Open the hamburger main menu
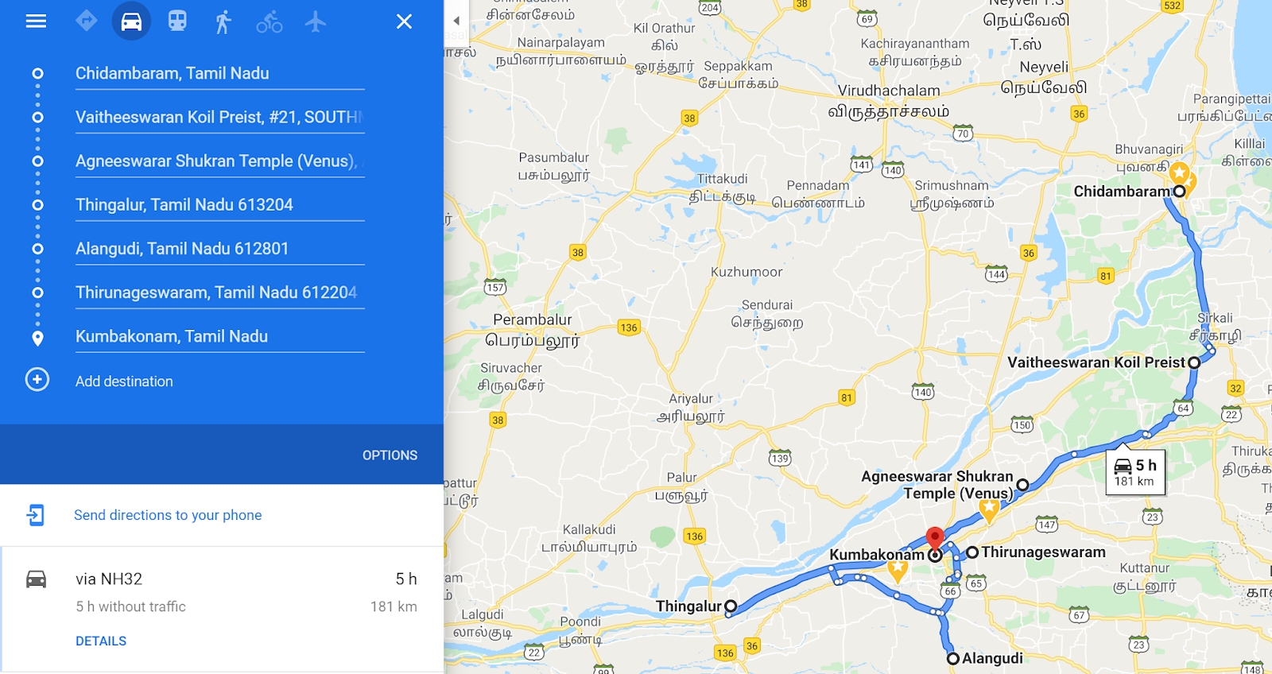Viewport: 1272px width, 674px height. coord(36,21)
